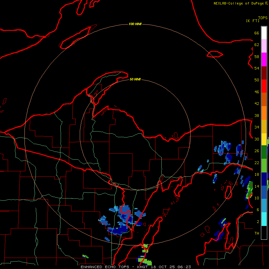The image size is (269, 269).
Task: Click the TOPS legend title
Action: (x=263, y=18)
